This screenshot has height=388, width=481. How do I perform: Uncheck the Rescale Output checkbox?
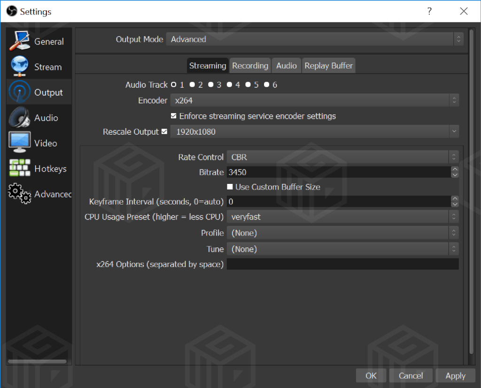[164, 131]
